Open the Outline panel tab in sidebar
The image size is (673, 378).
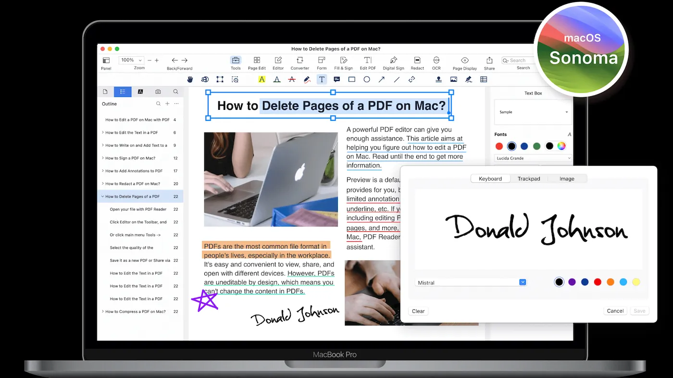[123, 91]
